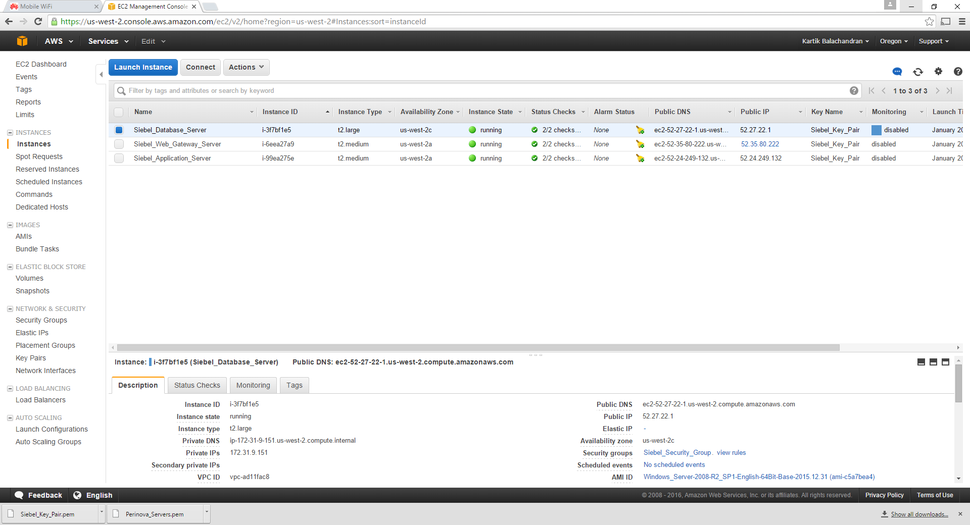Screen dimensions: 970x525
Task: Click the blue Monitoring color indicator
Action: pyautogui.click(x=877, y=130)
